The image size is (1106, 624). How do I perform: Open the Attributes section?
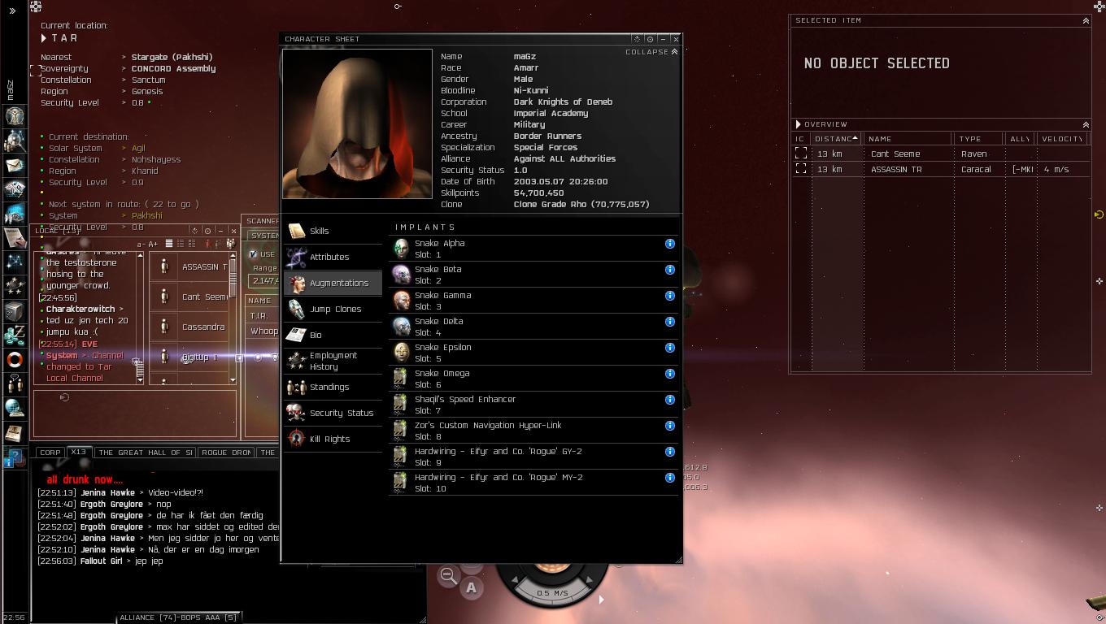pos(333,257)
